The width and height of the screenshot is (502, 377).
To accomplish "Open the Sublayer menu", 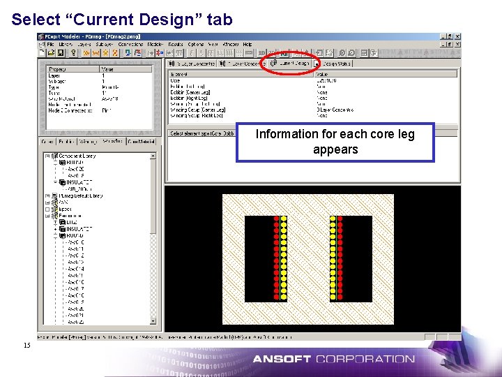I will pos(105,44).
